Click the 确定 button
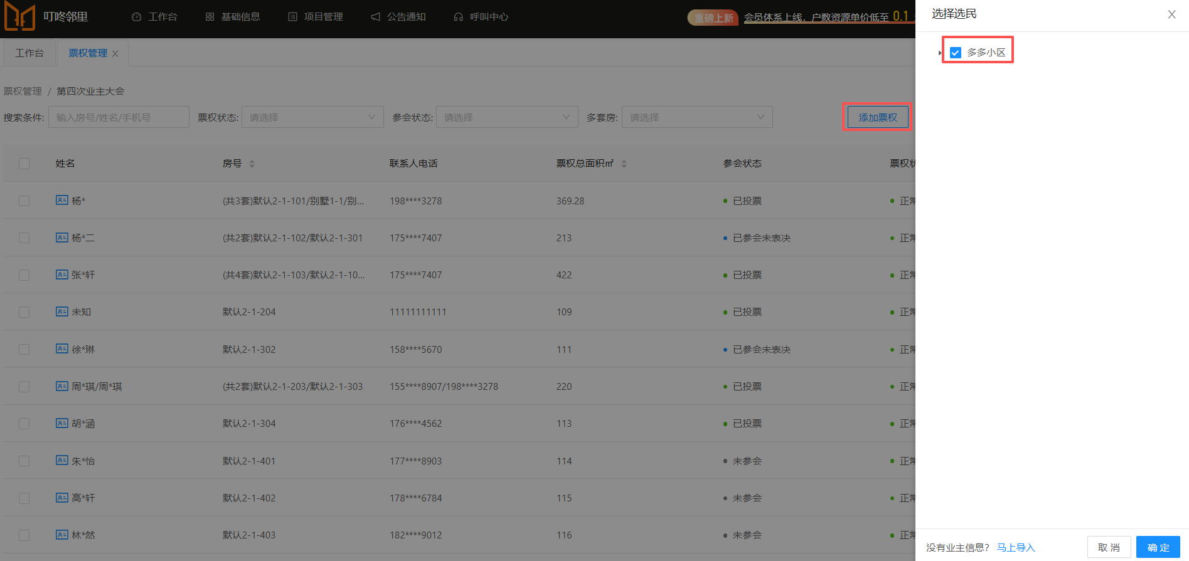This screenshot has height=561, width=1189. point(1158,547)
